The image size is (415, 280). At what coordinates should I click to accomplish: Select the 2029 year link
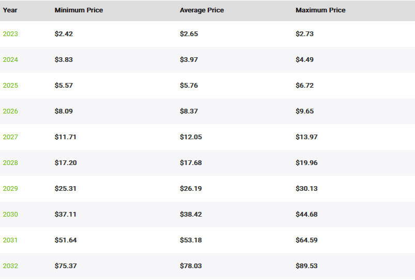point(10,189)
